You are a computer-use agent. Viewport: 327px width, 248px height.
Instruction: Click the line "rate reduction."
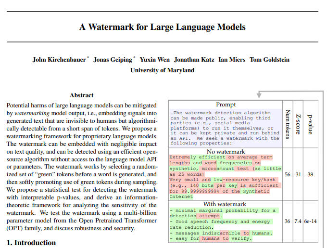click(191, 227)
